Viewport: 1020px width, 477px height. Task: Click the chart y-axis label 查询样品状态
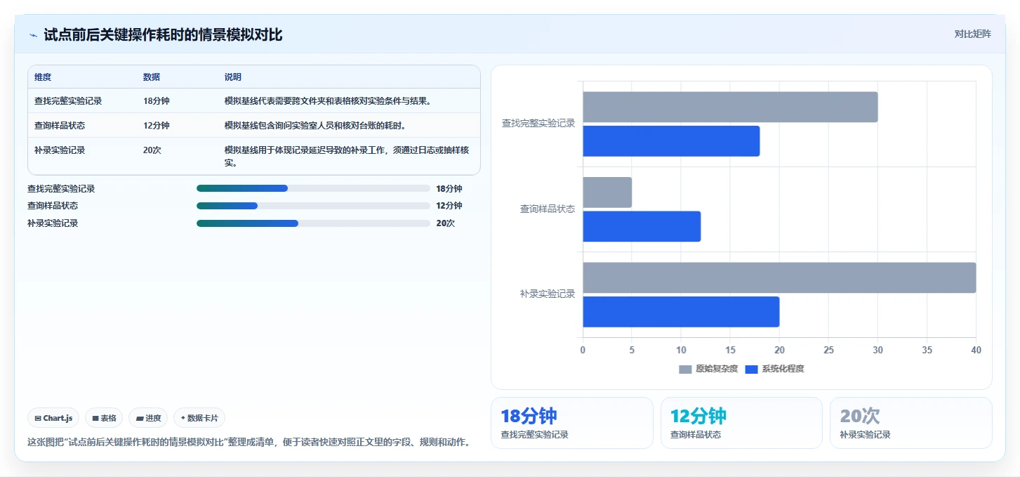pyautogui.click(x=548, y=209)
